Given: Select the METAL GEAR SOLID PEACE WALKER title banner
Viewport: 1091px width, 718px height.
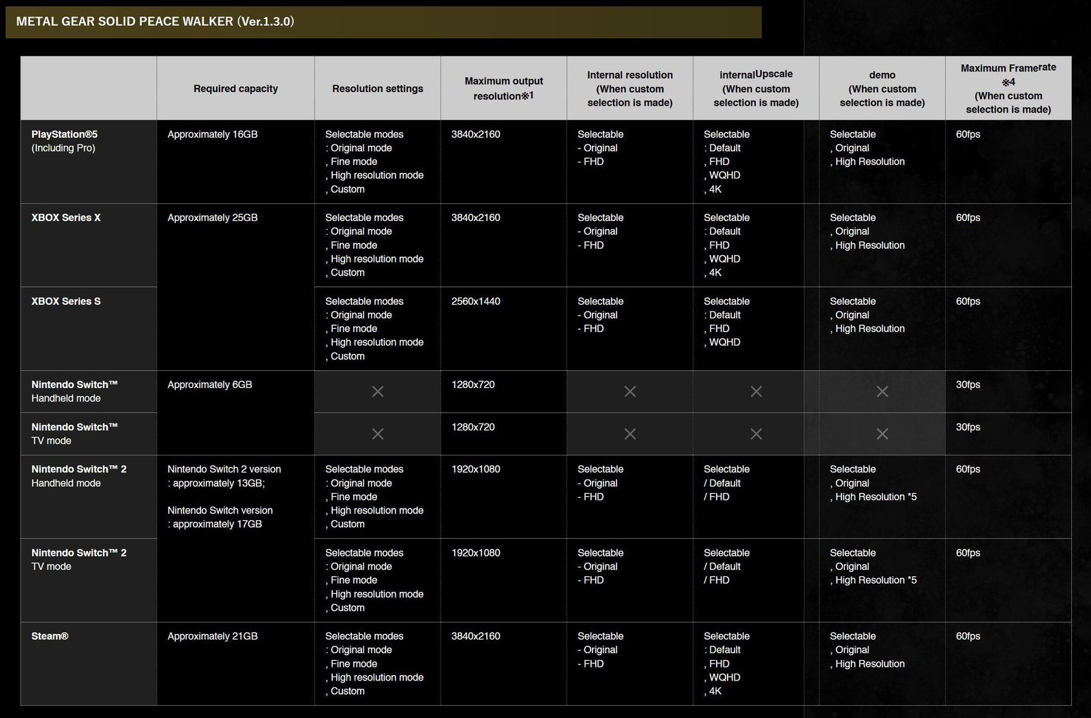Looking at the screenshot, I should click(x=383, y=22).
